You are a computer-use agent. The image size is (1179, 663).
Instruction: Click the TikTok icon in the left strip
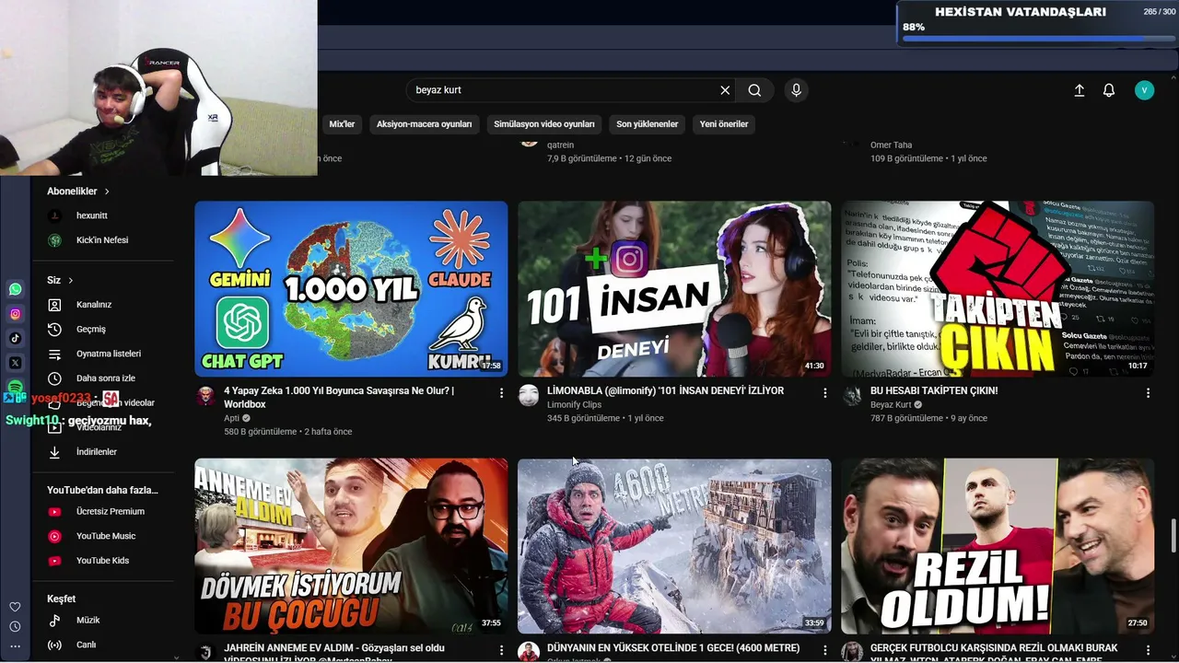click(x=16, y=338)
